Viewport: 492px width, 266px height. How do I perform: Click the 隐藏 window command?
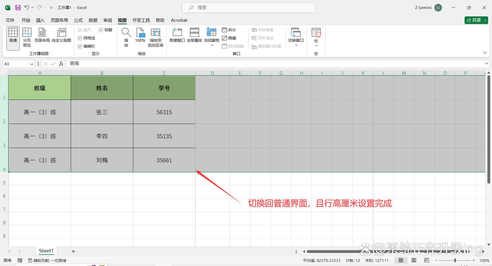[x=229, y=38]
